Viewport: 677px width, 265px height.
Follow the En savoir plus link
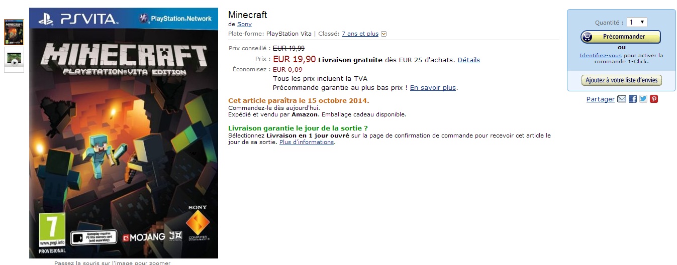(x=433, y=87)
